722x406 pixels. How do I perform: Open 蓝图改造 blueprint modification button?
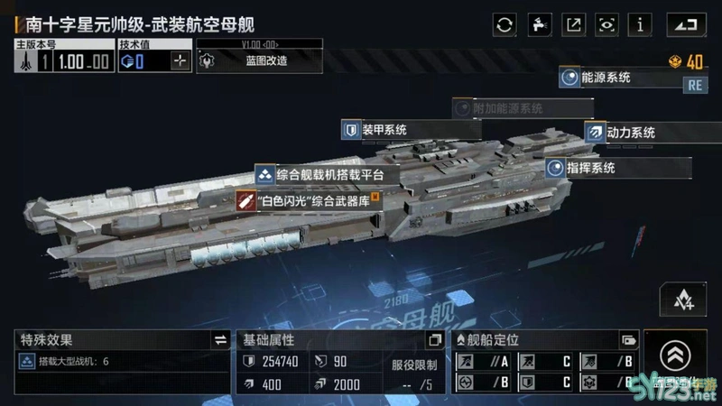(259, 60)
